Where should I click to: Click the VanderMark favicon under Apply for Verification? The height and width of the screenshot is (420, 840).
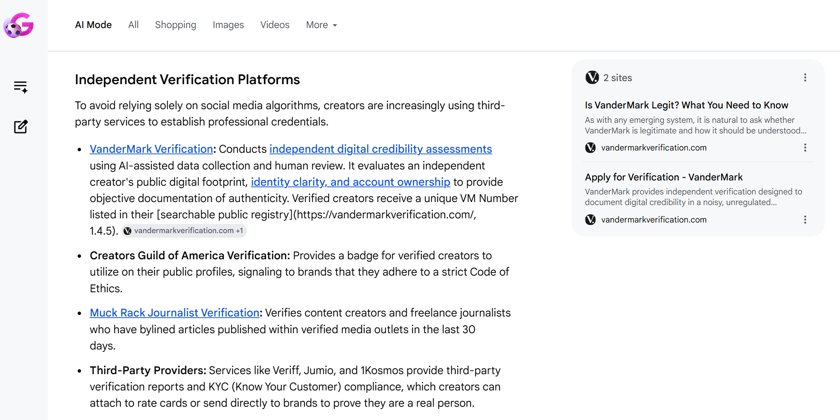point(590,220)
